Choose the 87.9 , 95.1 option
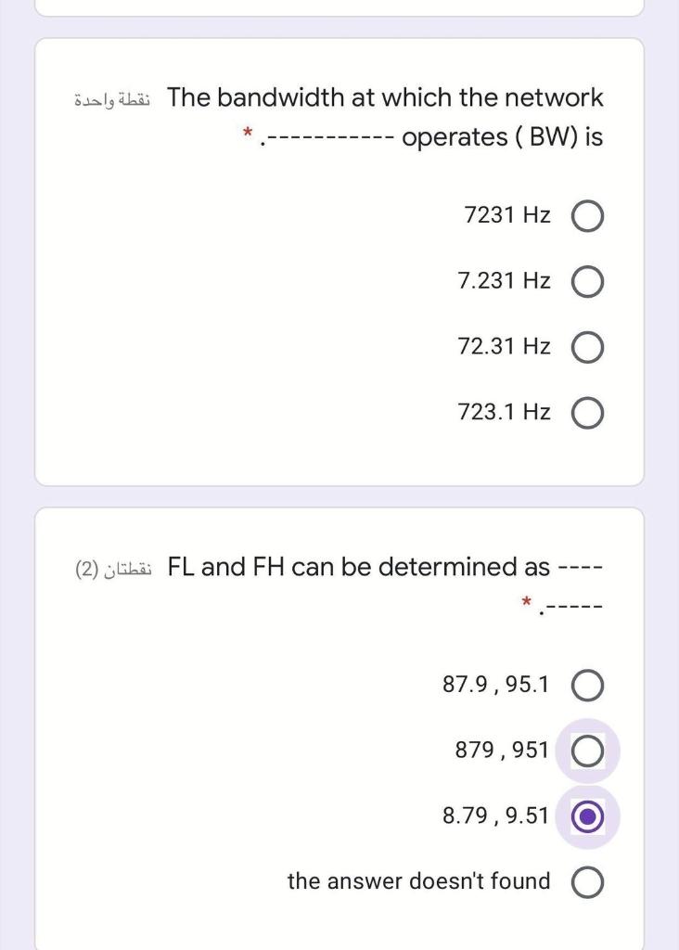This screenshot has height=950, width=679. click(588, 685)
